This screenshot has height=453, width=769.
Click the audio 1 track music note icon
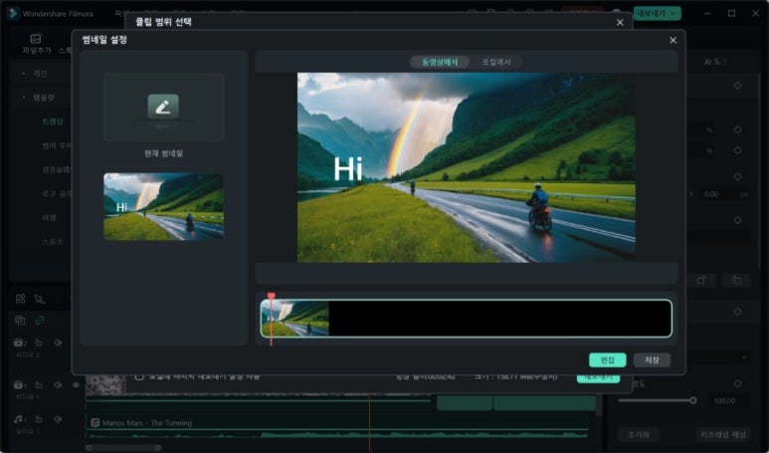[19, 419]
